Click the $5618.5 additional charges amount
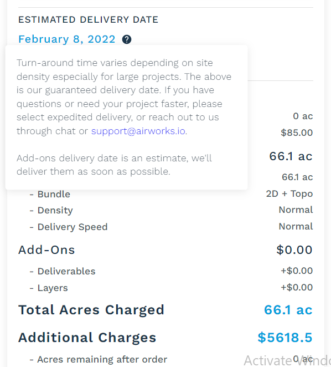331x367 pixels. pos(285,338)
